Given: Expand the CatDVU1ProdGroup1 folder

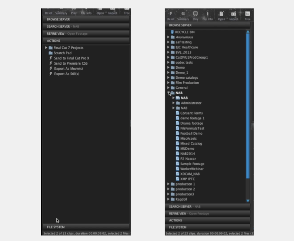Looking at the screenshot, I should pyautogui.click(x=168, y=57).
